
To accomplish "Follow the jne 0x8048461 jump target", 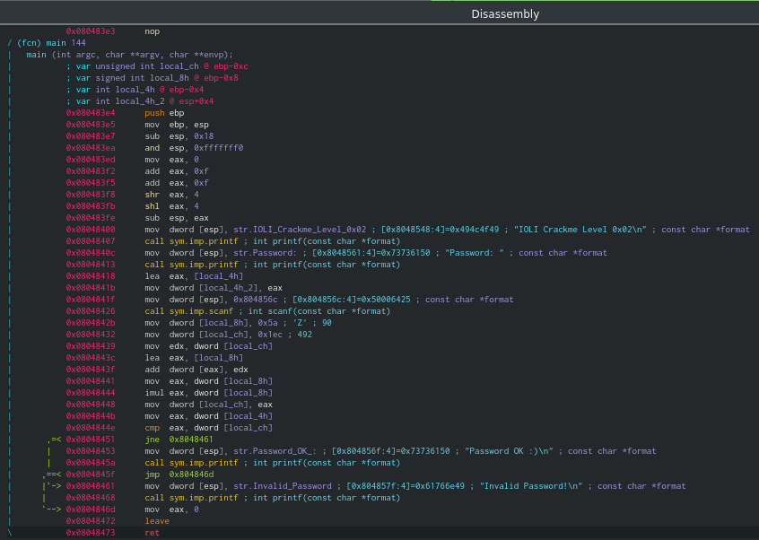I will pos(191,440).
